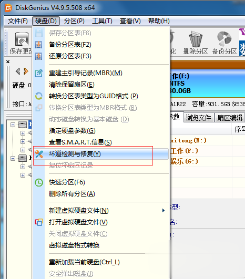The image size is (245, 279).
Task: Click the convert to GUID refresh icon
Action: pyautogui.click(x=38, y=96)
